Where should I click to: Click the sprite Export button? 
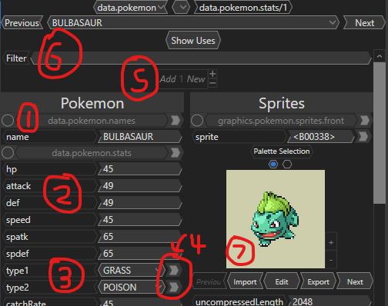pyautogui.click(x=318, y=282)
